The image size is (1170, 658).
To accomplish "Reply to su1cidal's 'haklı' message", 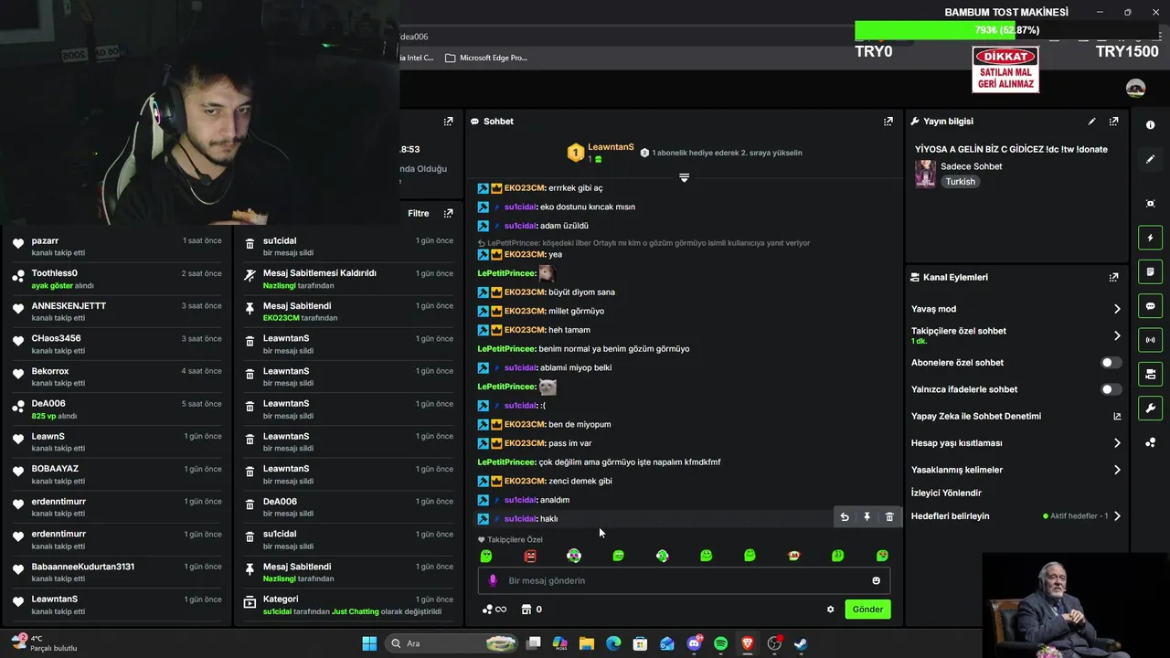I will point(845,517).
